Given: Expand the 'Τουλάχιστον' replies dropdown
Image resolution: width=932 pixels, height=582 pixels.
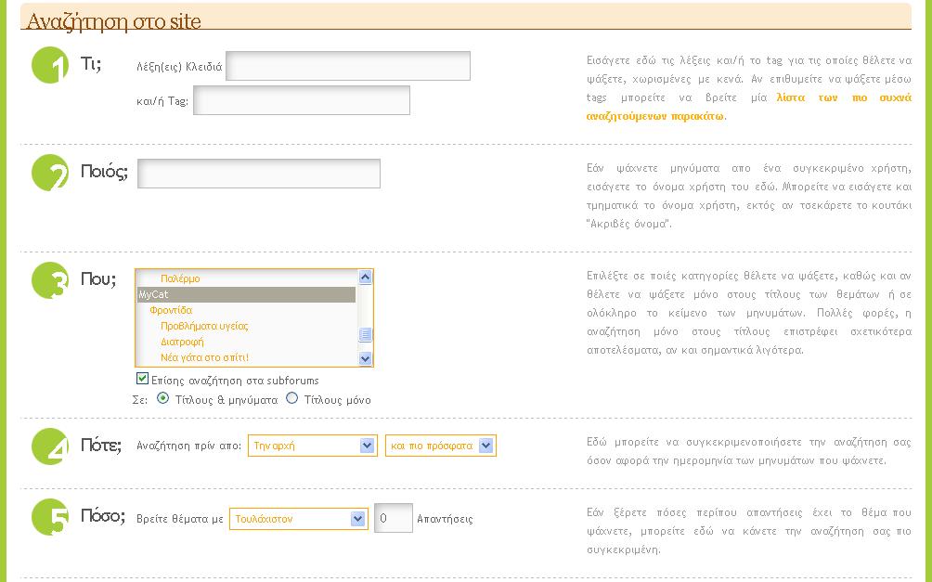Looking at the screenshot, I should pyautogui.click(x=298, y=519).
